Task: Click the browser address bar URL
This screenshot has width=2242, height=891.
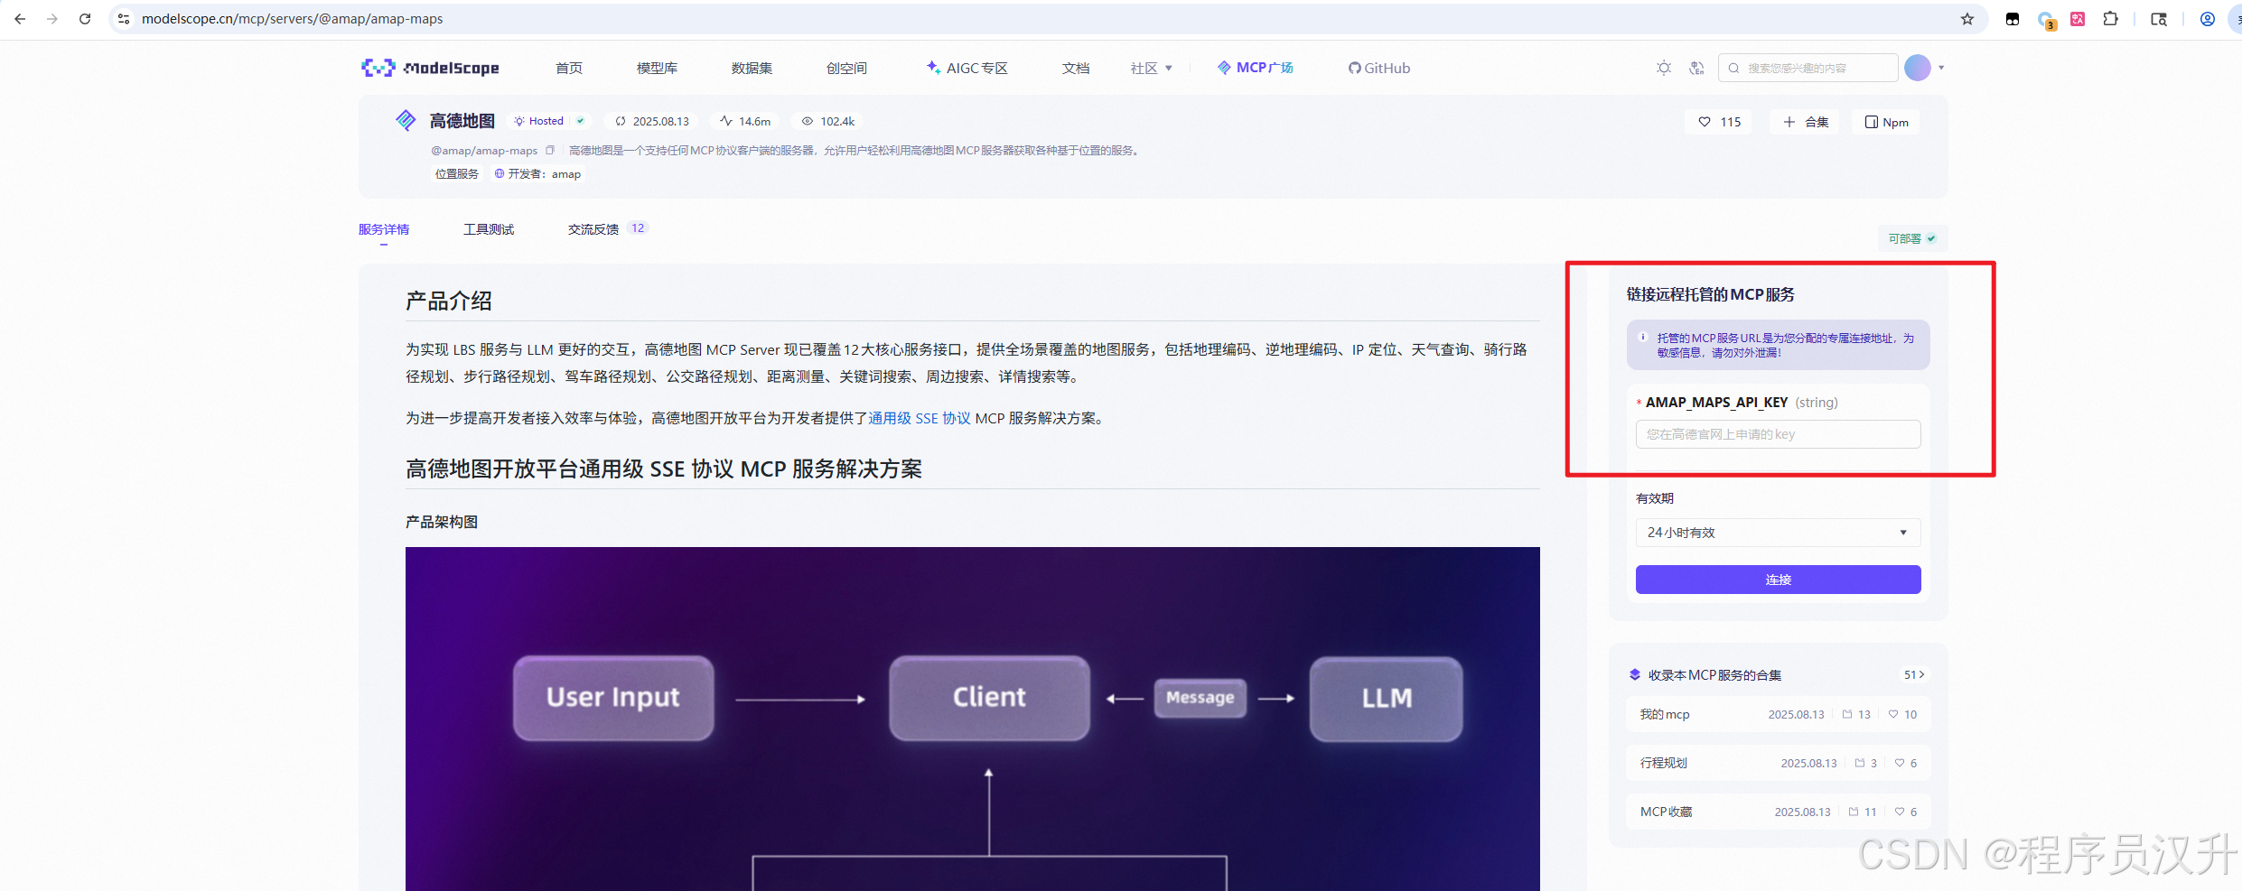Action: 292,19
